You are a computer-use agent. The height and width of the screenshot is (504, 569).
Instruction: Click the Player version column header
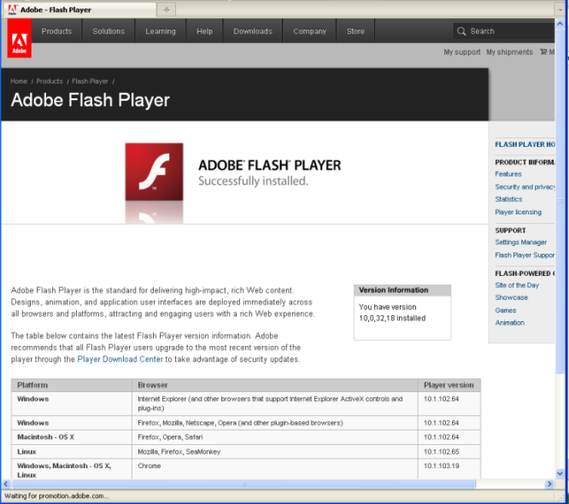(449, 385)
